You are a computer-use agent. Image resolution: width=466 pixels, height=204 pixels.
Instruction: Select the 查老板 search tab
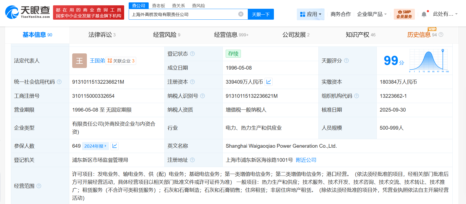click(159, 6)
